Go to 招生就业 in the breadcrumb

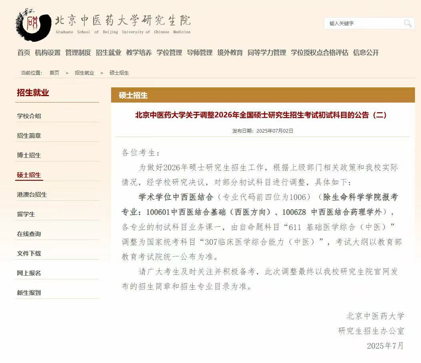pyautogui.click(x=84, y=73)
